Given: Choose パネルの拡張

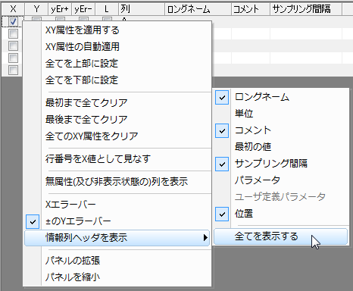Looking at the screenshot, I should (117, 261).
